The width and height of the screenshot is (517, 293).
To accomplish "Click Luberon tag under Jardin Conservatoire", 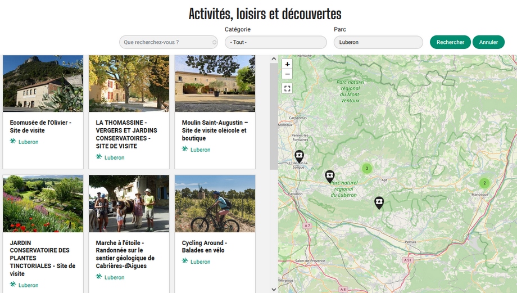I will 28,285.
